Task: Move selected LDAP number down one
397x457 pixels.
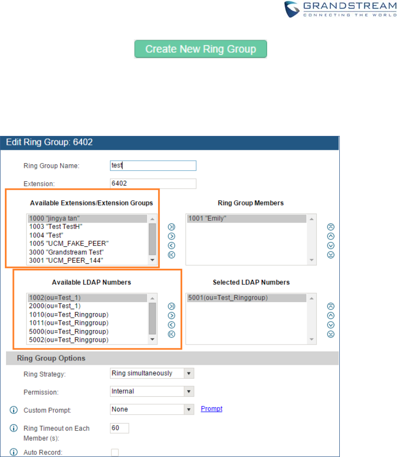Action: pyautogui.click(x=331, y=325)
